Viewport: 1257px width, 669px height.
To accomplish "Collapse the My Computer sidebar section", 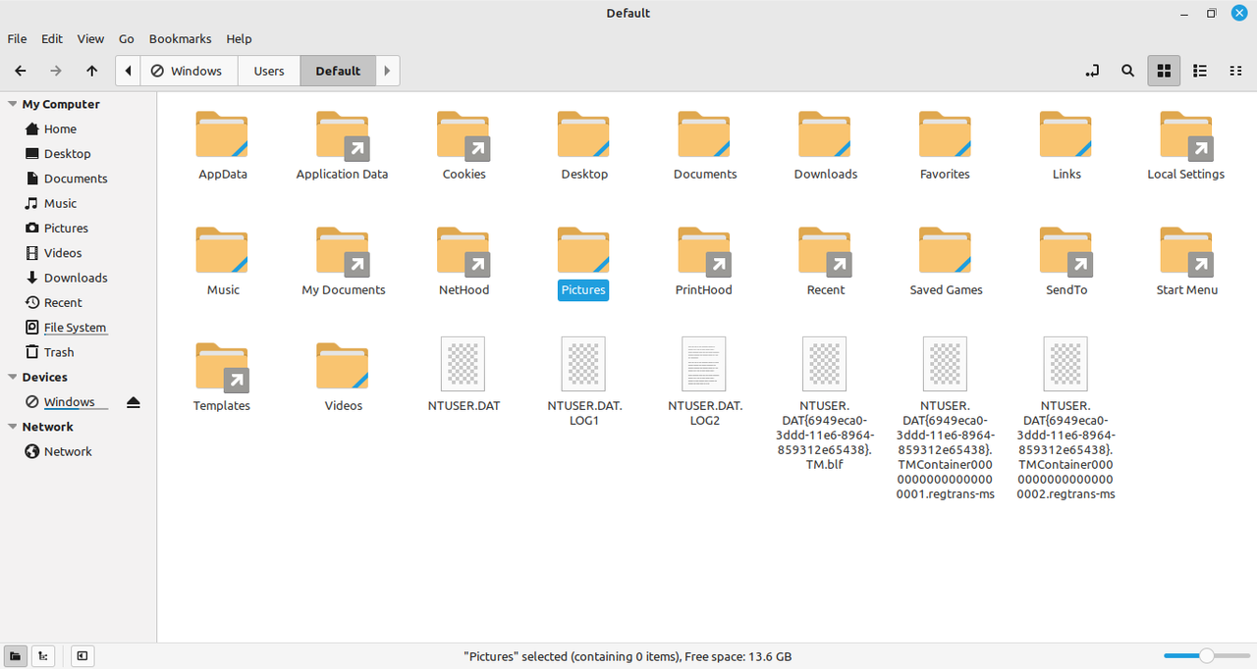I will (13, 104).
